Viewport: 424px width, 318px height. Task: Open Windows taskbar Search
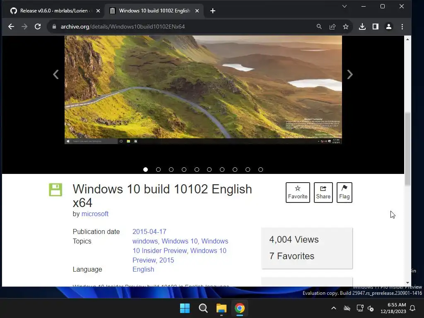click(x=203, y=308)
